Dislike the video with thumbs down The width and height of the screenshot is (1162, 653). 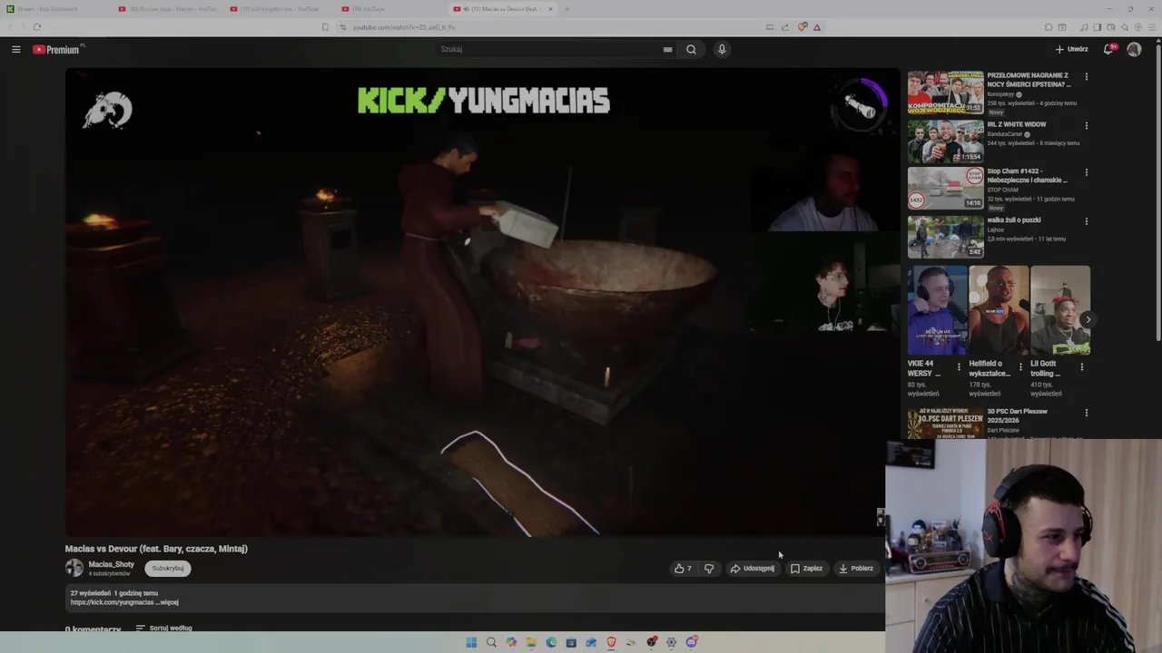tap(709, 569)
